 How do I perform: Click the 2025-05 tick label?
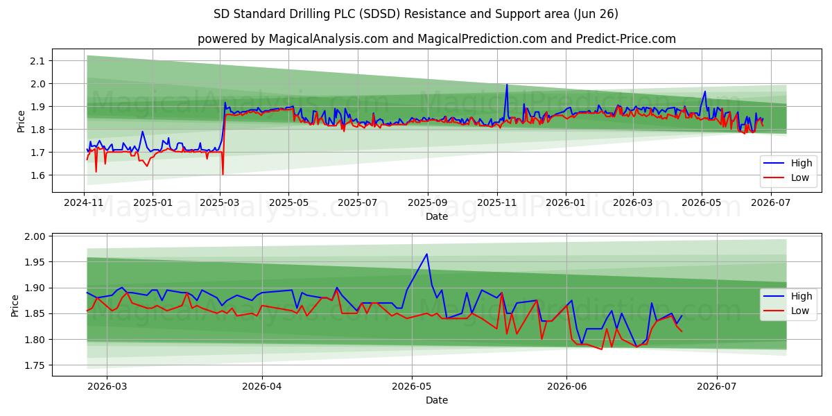pos(289,202)
